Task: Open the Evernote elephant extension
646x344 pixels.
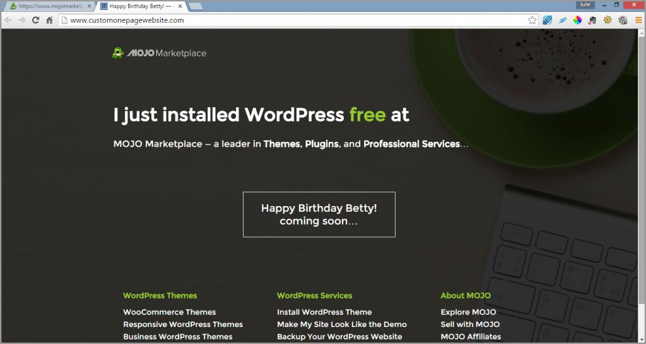Action: tap(592, 20)
